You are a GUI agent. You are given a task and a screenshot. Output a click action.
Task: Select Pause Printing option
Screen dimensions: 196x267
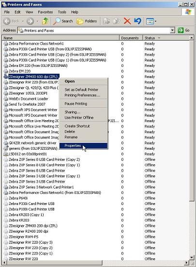click(x=83, y=104)
